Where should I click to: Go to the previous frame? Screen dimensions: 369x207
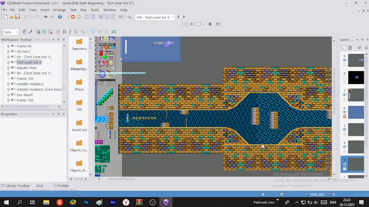[178, 17]
